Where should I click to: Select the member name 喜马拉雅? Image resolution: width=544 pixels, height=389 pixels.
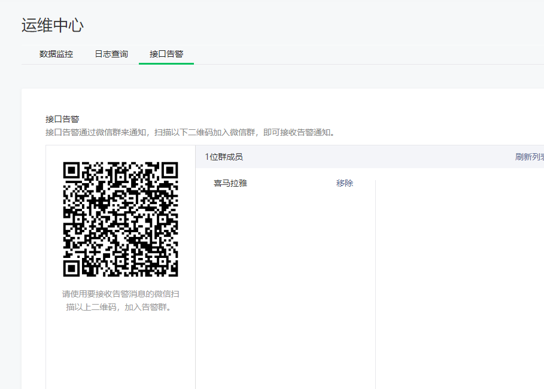pyautogui.click(x=230, y=183)
